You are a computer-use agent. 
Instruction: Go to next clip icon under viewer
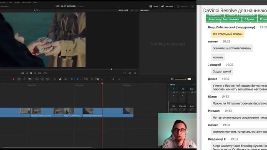[x=130, y=73]
